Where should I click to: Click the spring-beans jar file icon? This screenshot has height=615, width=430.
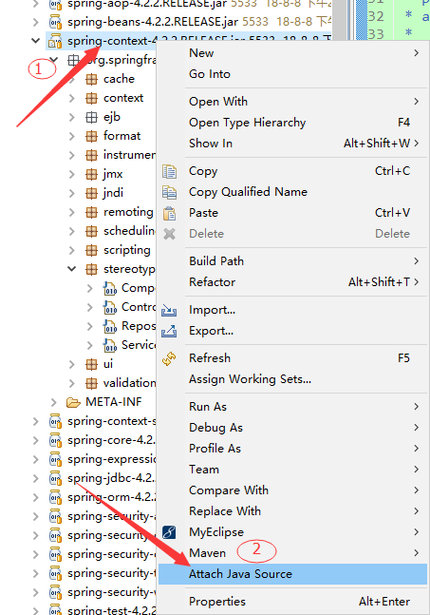tap(55, 22)
